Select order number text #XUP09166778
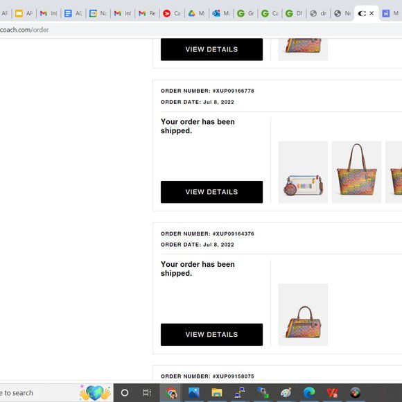 tap(234, 91)
